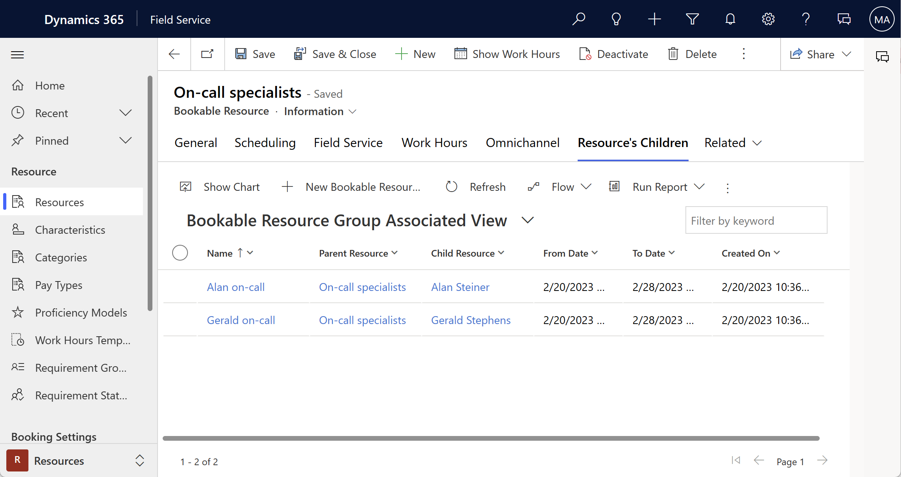Click the Refresh icon button
The width and height of the screenshot is (901, 477).
[451, 187]
